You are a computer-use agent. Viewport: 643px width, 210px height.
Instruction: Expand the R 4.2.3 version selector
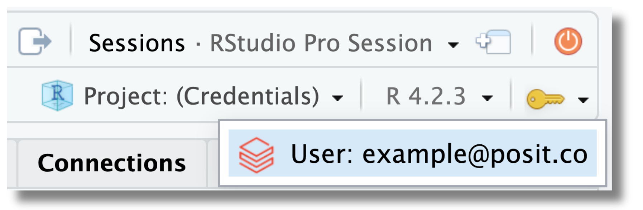coord(488,97)
